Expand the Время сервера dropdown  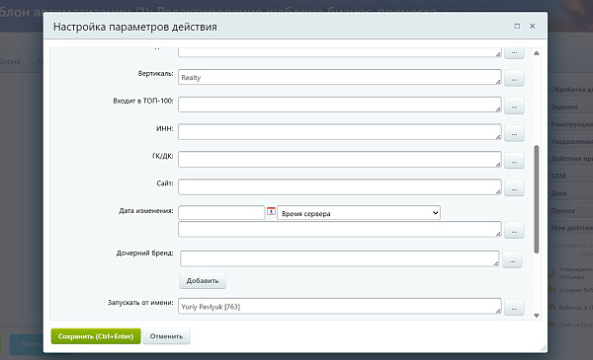359,213
